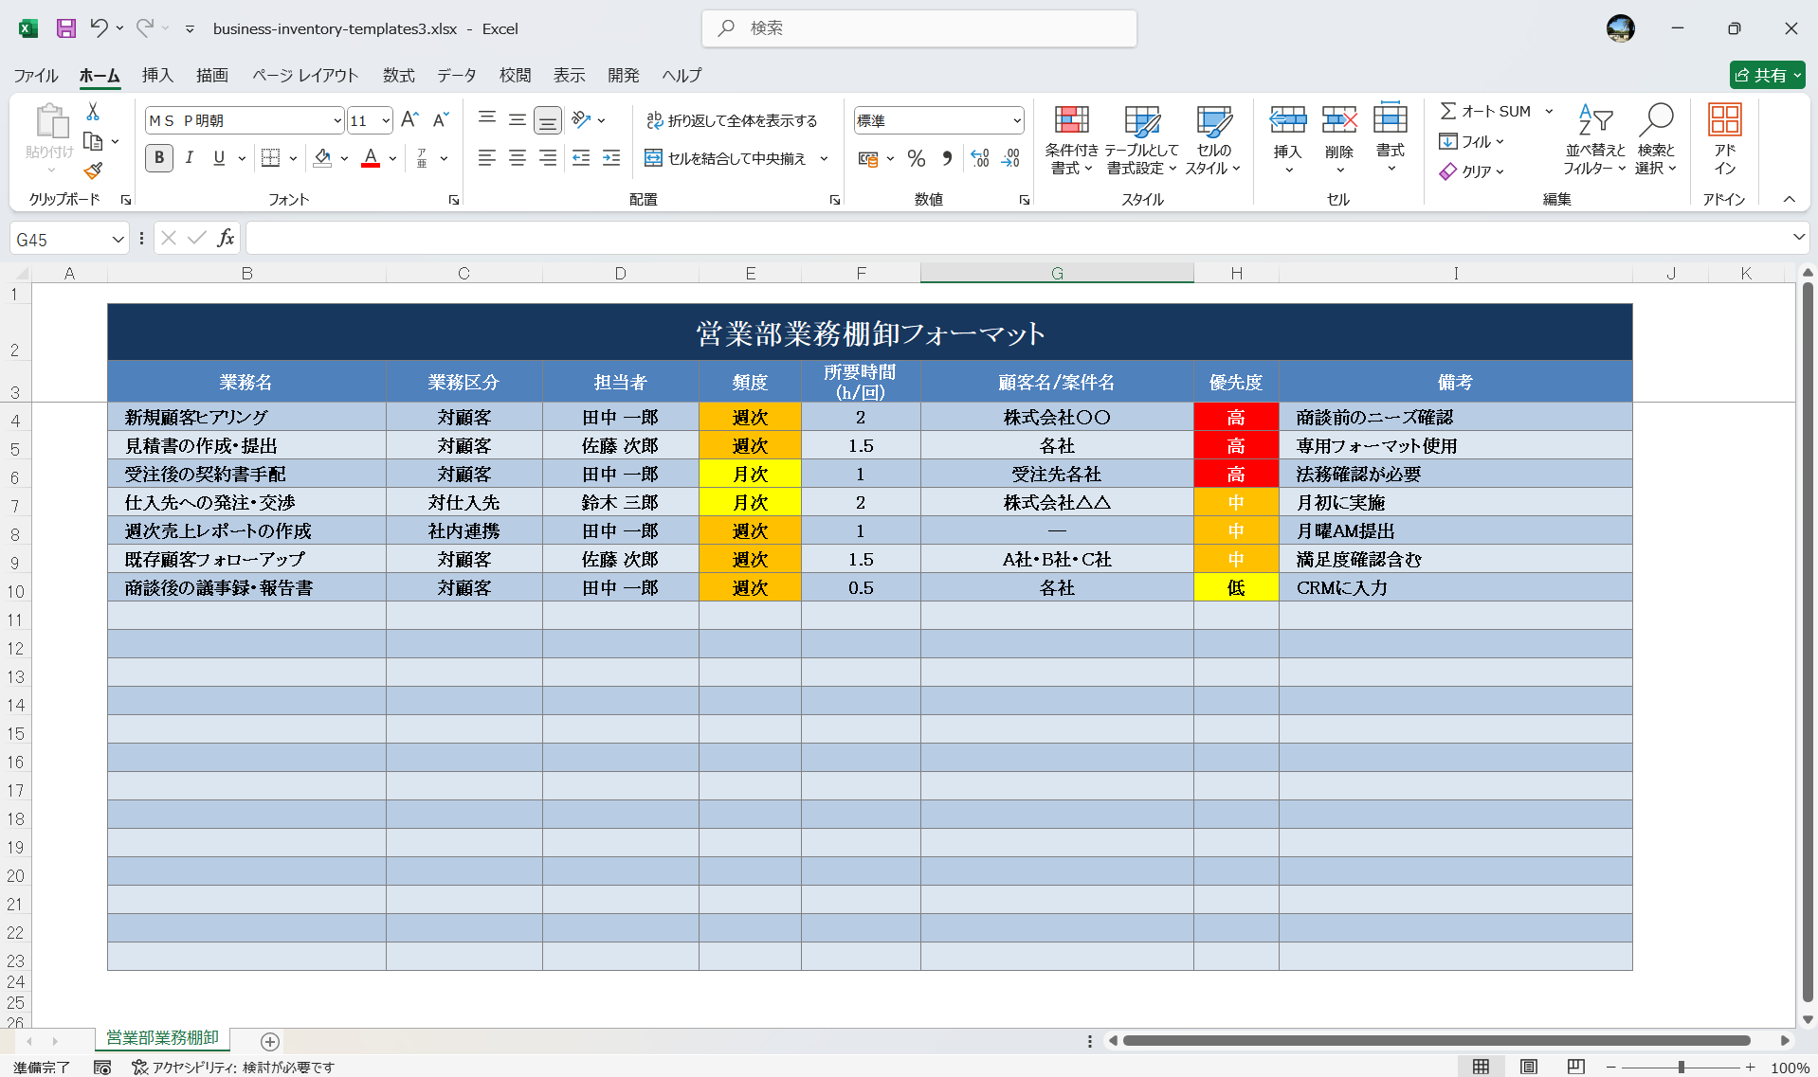
Task: Click the Font Color red A icon
Action: [371, 158]
